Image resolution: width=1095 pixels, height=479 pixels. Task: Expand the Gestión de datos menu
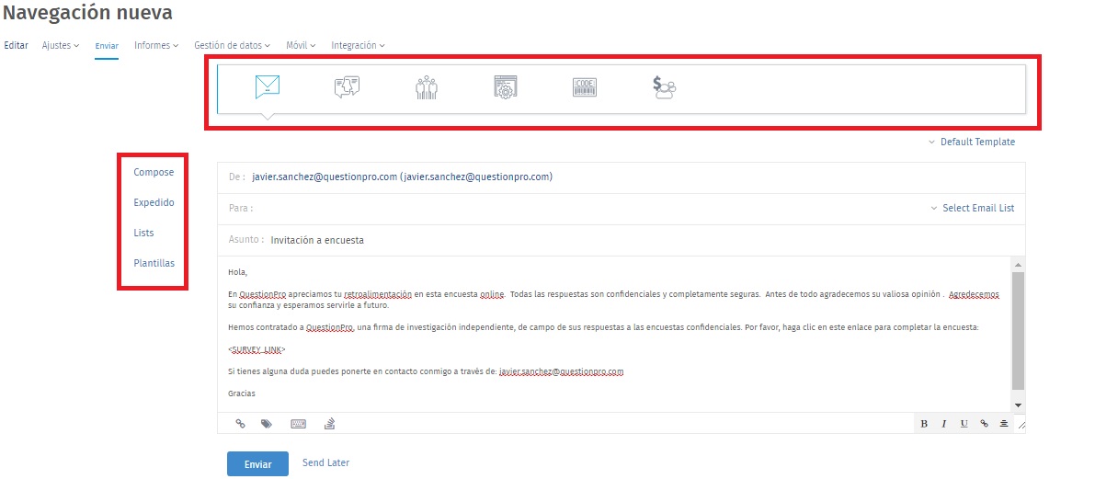(x=232, y=45)
